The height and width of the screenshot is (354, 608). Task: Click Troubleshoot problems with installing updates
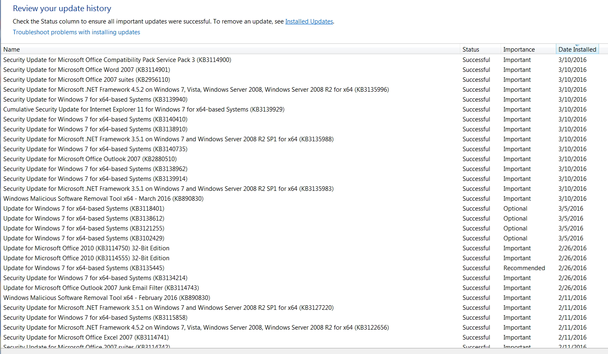point(76,32)
